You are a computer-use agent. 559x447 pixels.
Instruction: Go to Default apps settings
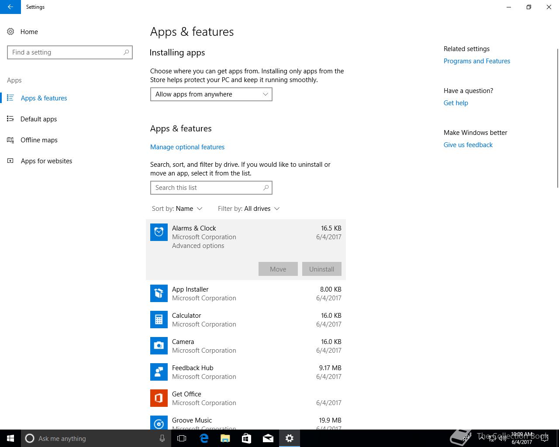[x=38, y=119]
